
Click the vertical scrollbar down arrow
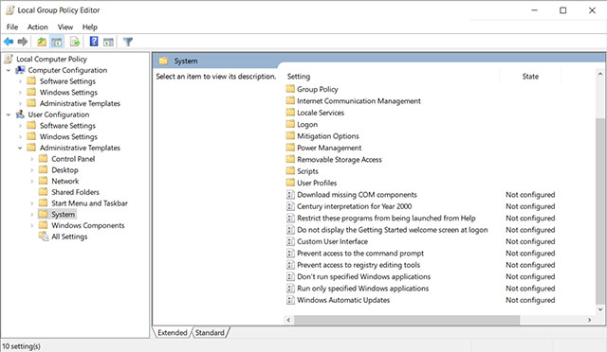pyautogui.click(x=600, y=309)
